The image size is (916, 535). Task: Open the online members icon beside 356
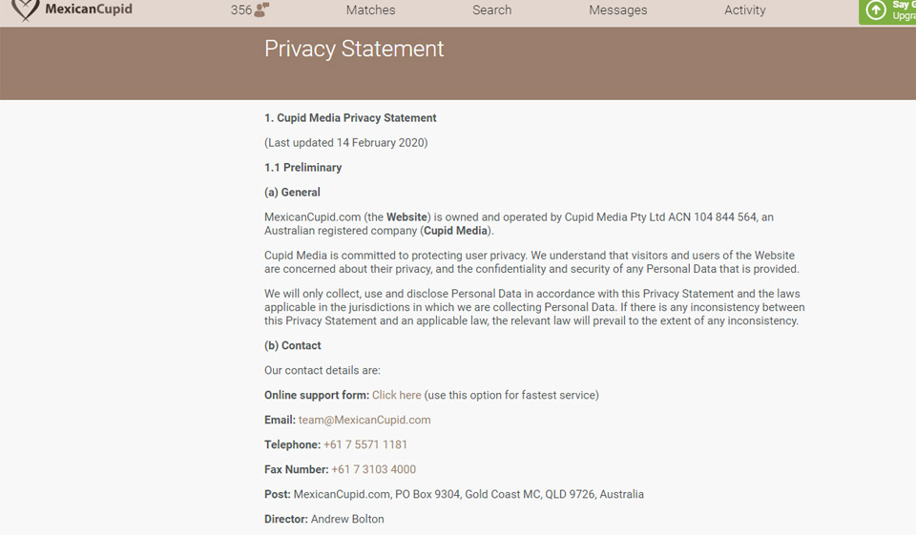(x=262, y=10)
